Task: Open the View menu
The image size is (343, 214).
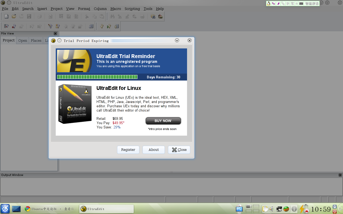Action: [x=70, y=9]
